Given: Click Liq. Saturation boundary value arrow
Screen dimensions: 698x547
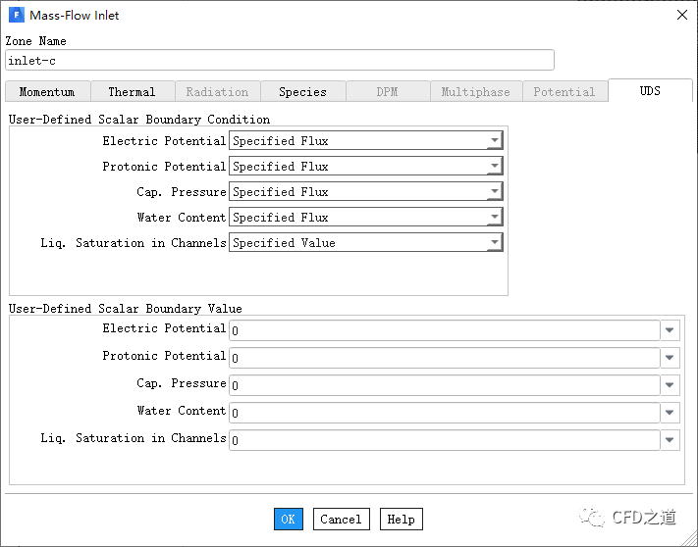Looking at the screenshot, I should pyautogui.click(x=670, y=440).
